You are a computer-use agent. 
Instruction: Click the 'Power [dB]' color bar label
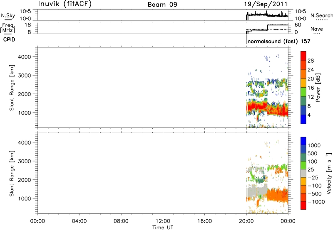318,88
